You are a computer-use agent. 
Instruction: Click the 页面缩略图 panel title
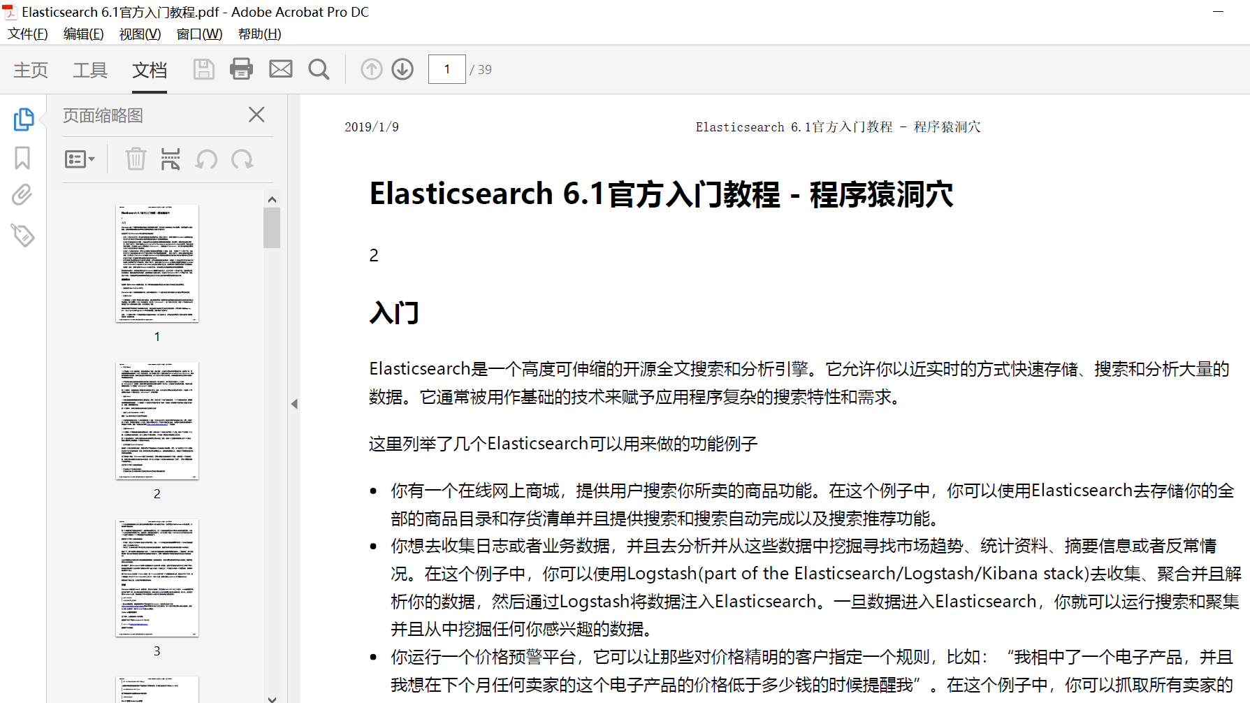point(103,115)
